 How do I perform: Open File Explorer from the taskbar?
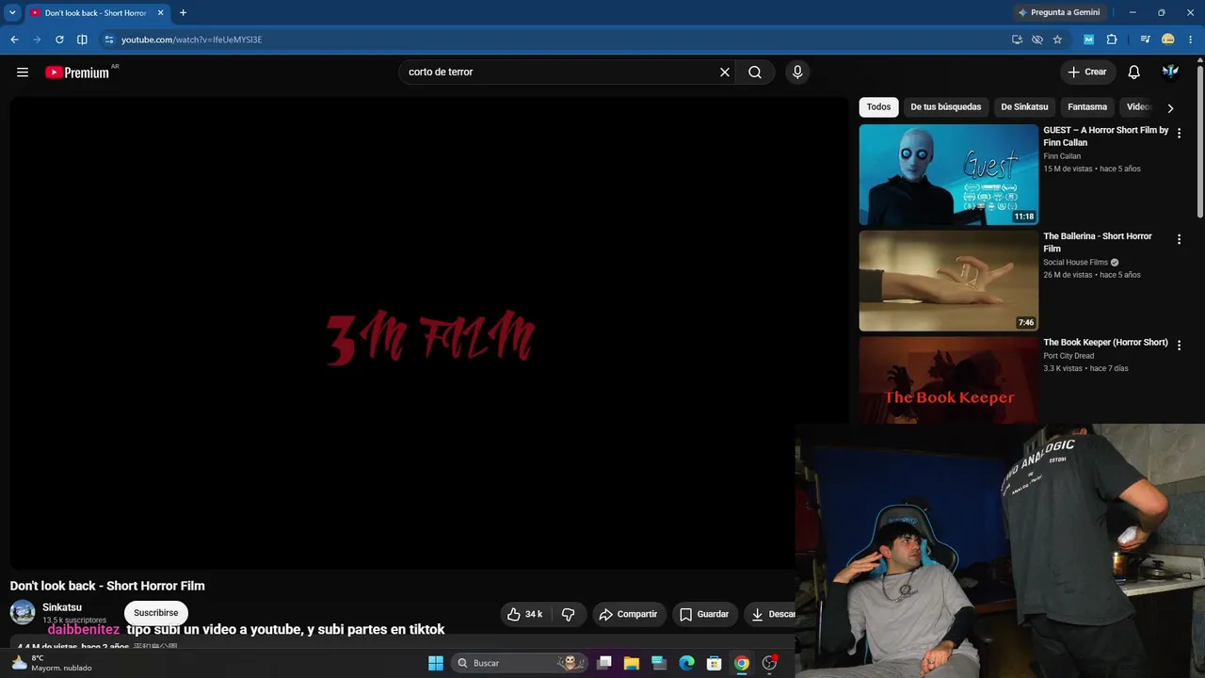(632, 663)
